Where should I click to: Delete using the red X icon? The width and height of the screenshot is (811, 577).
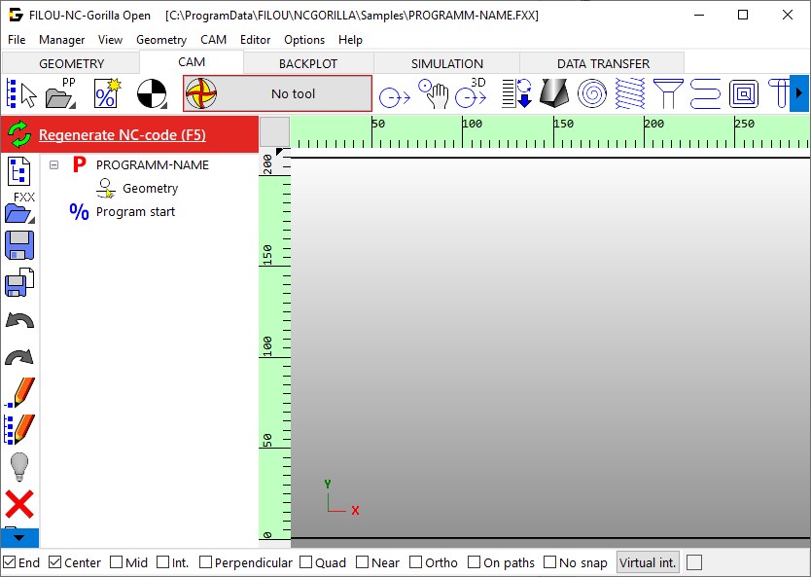pos(19,505)
